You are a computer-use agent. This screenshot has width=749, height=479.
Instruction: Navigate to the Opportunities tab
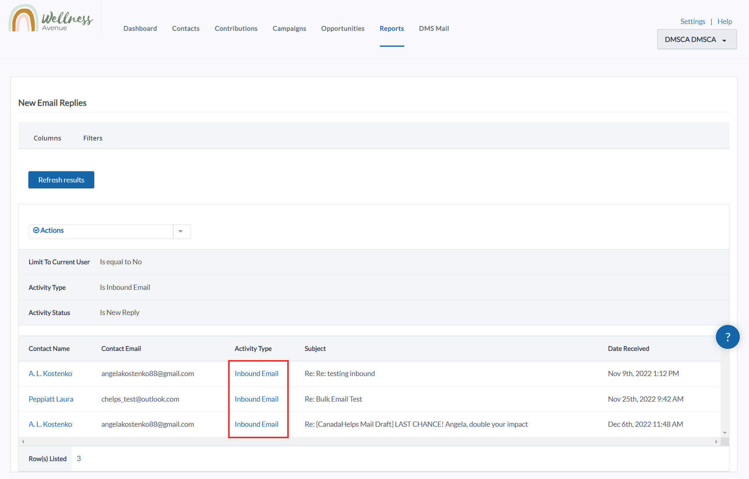(x=343, y=28)
